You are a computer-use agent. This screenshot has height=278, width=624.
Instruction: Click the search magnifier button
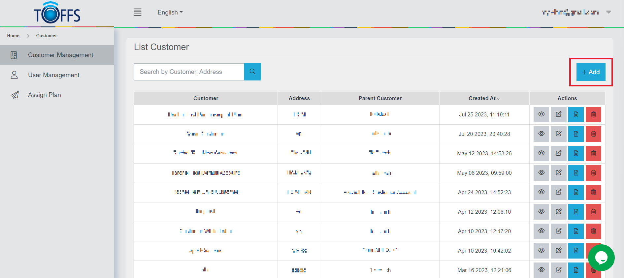(x=252, y=72)
